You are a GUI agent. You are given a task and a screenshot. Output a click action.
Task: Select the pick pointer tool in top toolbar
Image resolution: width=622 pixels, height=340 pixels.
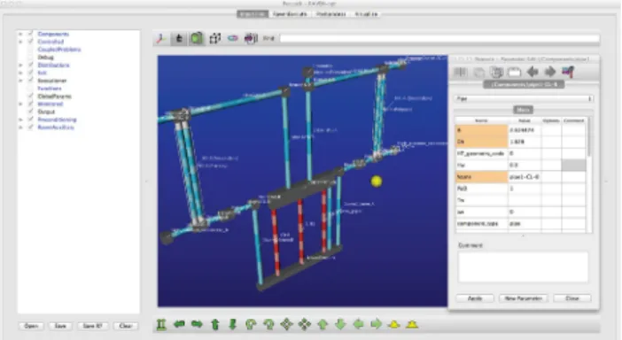coord(178,38)
